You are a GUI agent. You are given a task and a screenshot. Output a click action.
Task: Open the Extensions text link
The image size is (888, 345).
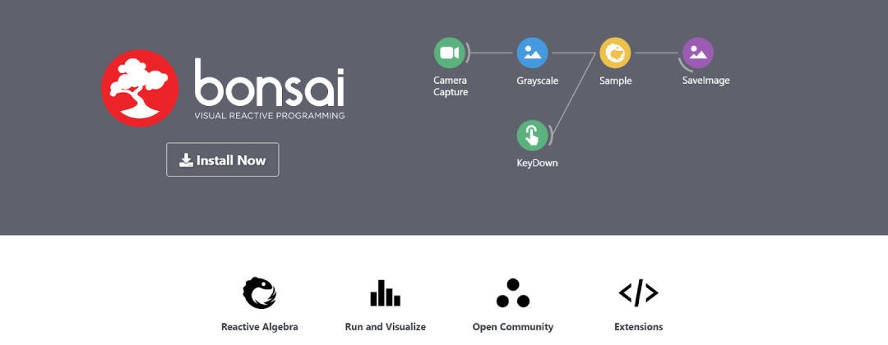pos(638,327)
